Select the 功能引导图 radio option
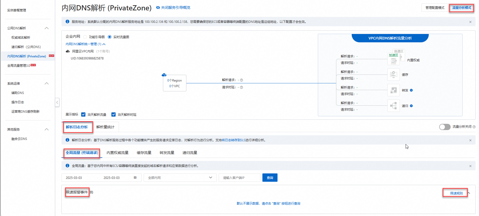The image size is (479, 216). pyautogui.click(x=85, y=37)
